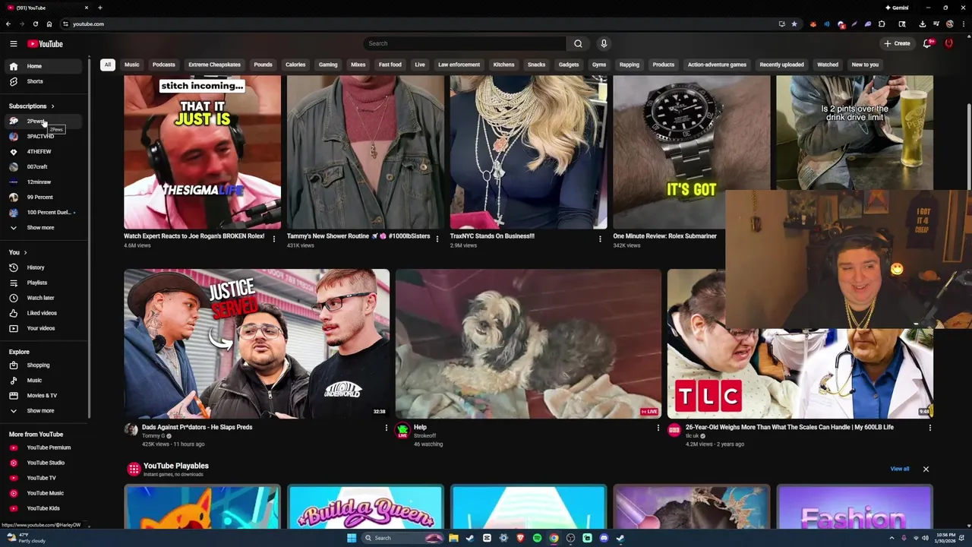Expand the You heading chevron

pos(25,252)
